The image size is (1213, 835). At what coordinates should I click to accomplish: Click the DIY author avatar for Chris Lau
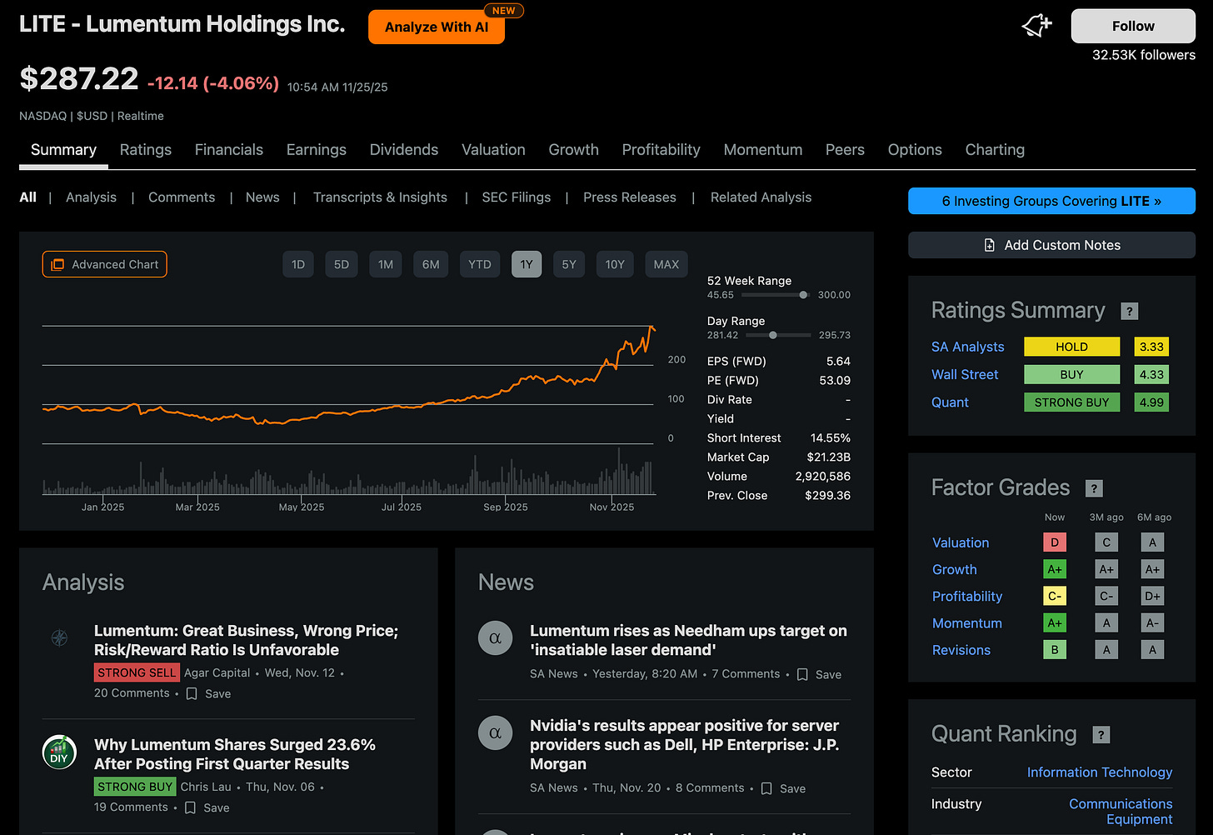coord(59,752)
